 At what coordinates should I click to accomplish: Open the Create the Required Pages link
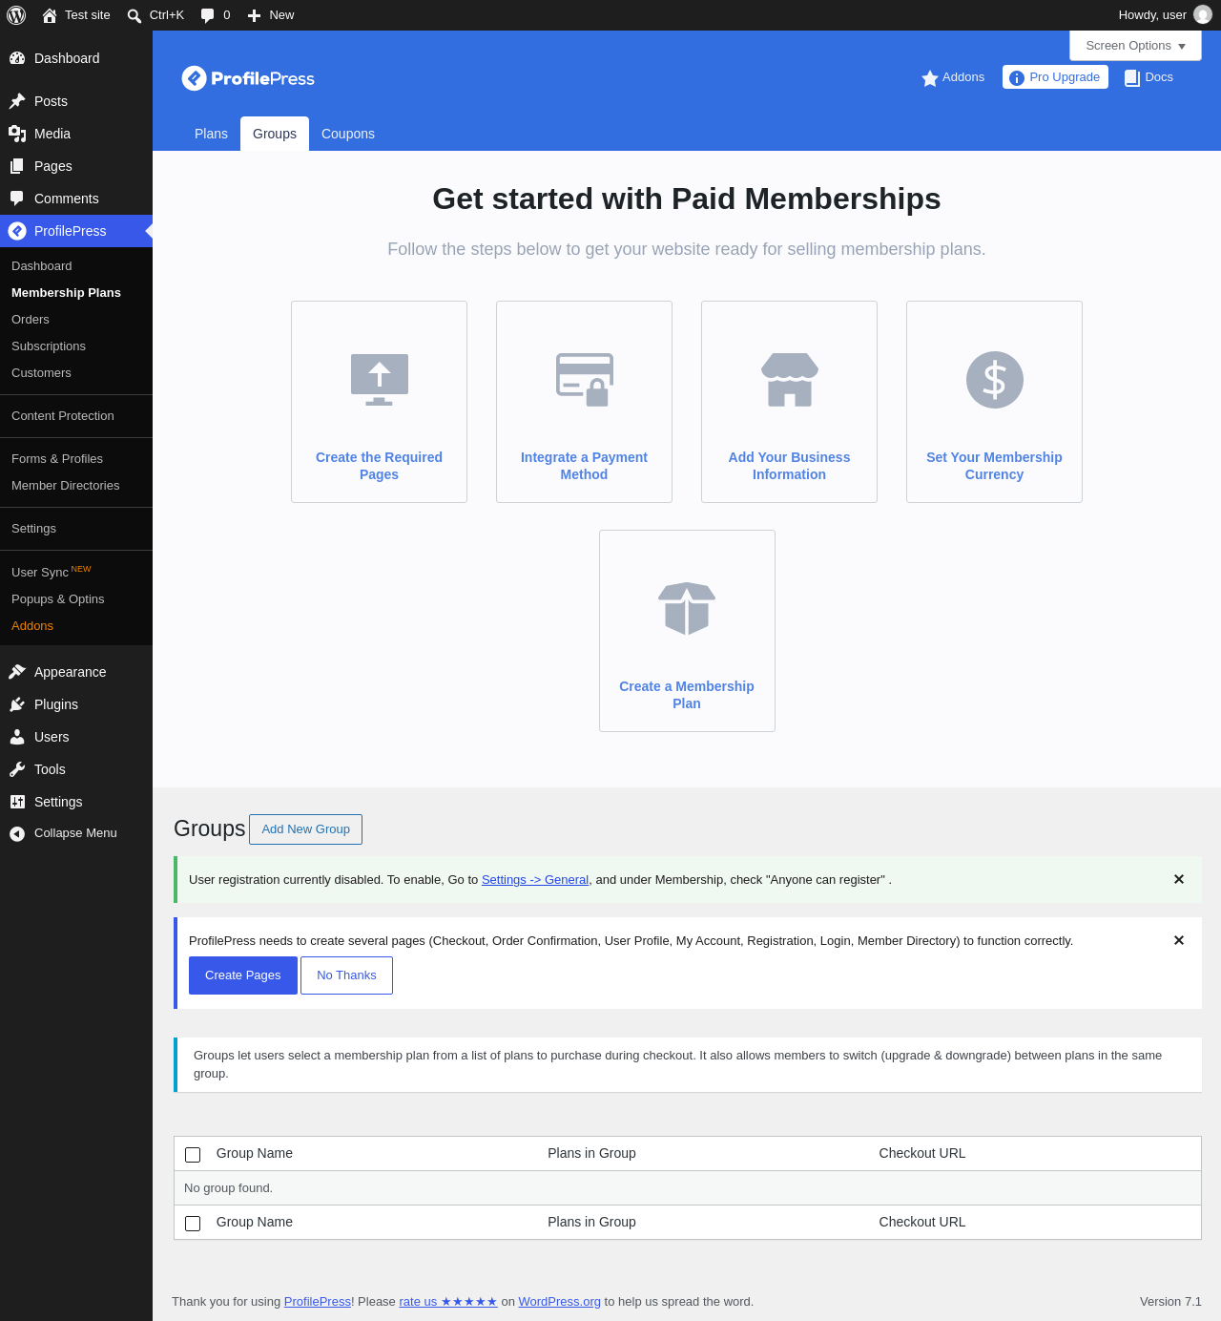pyautogui.click(x=379, y=466)
